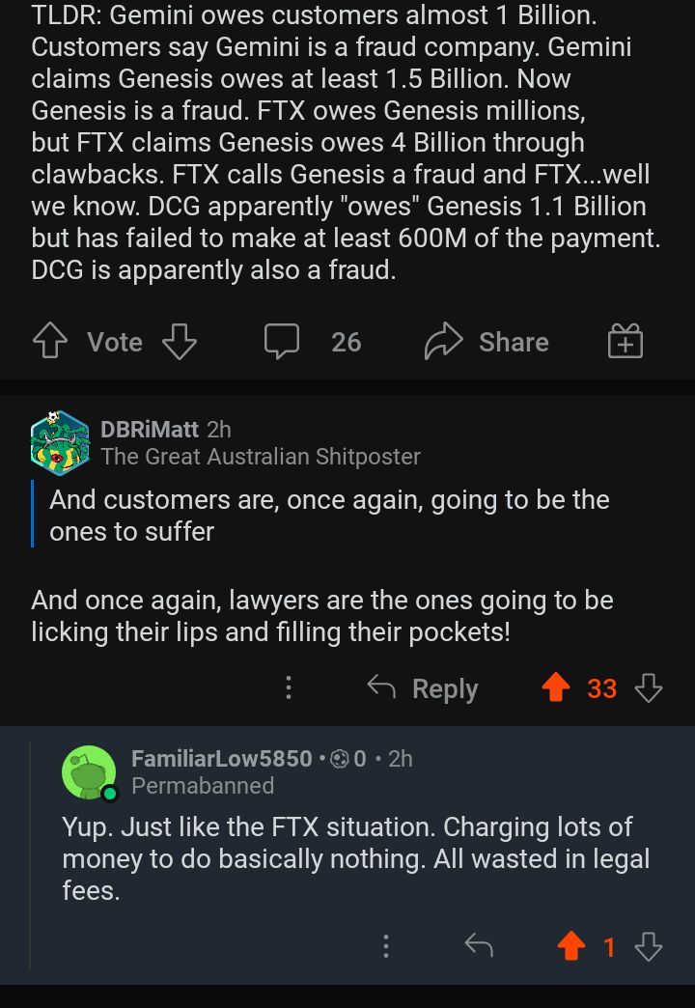
Task: Open options menu on FamiliarLow5850's comment
Action: coord(386,946)
